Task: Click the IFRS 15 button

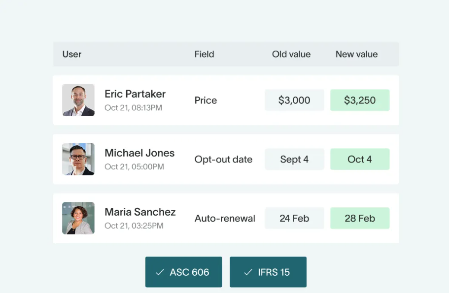Action: [x=268, y=271]
